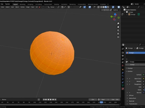145x108 pixels.
Task: Open the Scene properties tab
Action: pos(123,62)
